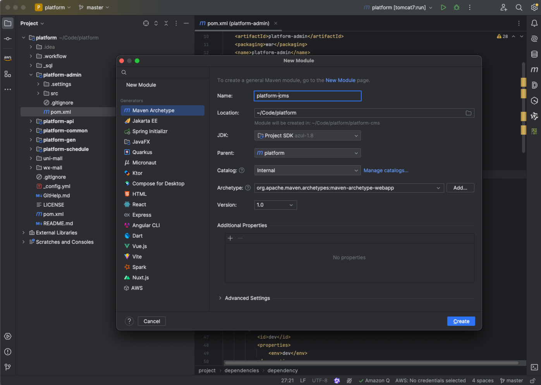
Task: Select README.md in Project tree
Action: 58,223
